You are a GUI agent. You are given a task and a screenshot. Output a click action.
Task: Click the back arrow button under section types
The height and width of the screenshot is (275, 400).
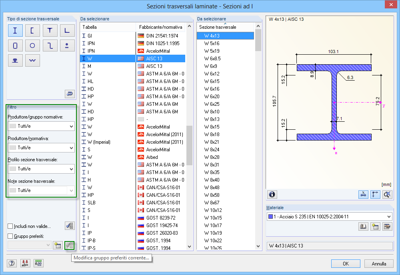70,94
